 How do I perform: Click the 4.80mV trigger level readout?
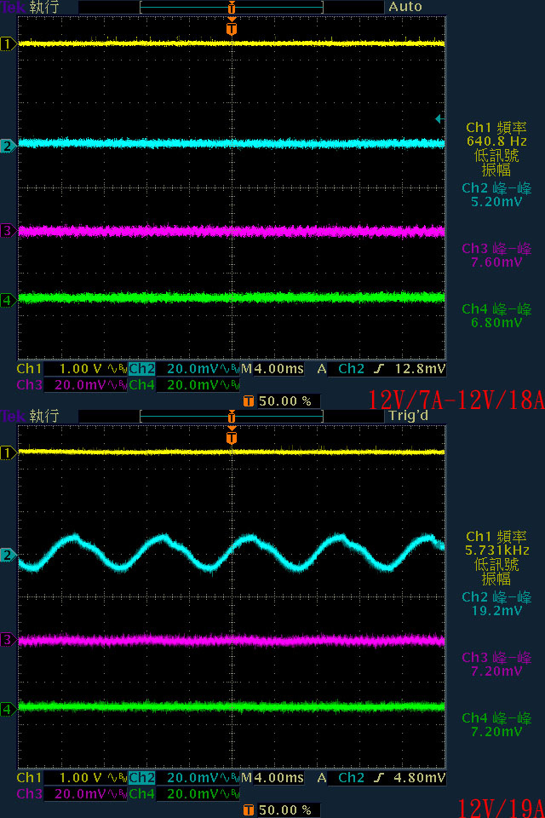point(420,778)
